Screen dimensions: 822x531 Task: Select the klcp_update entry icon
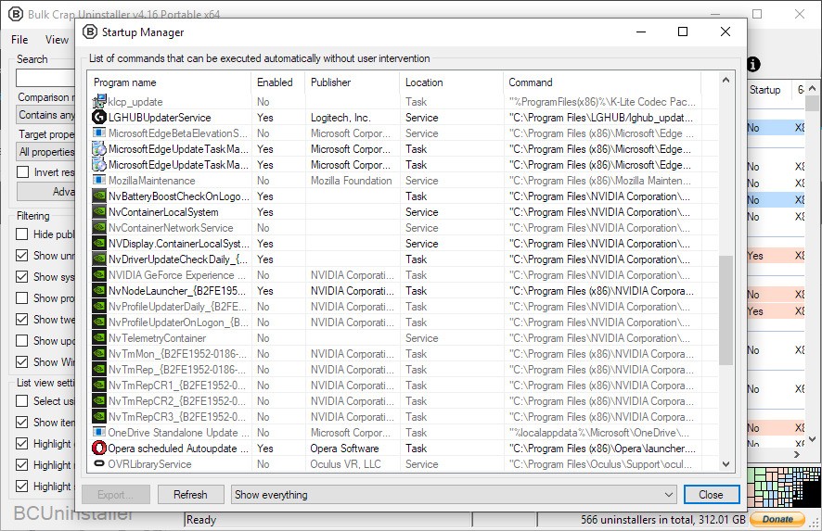pyautogui.click(x=99, y=102)
